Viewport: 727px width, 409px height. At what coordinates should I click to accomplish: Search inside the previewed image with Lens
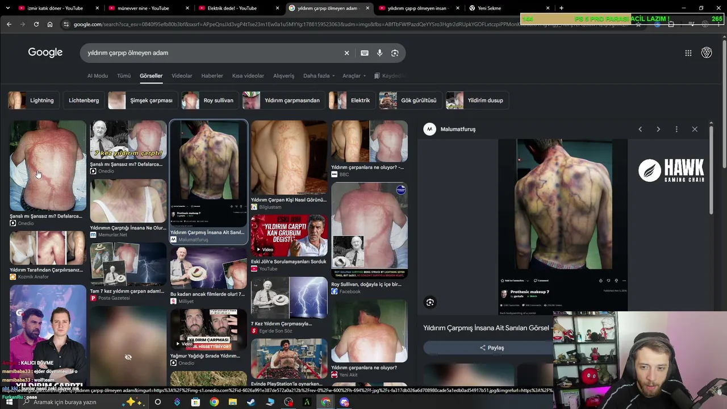tap(430, 303)
